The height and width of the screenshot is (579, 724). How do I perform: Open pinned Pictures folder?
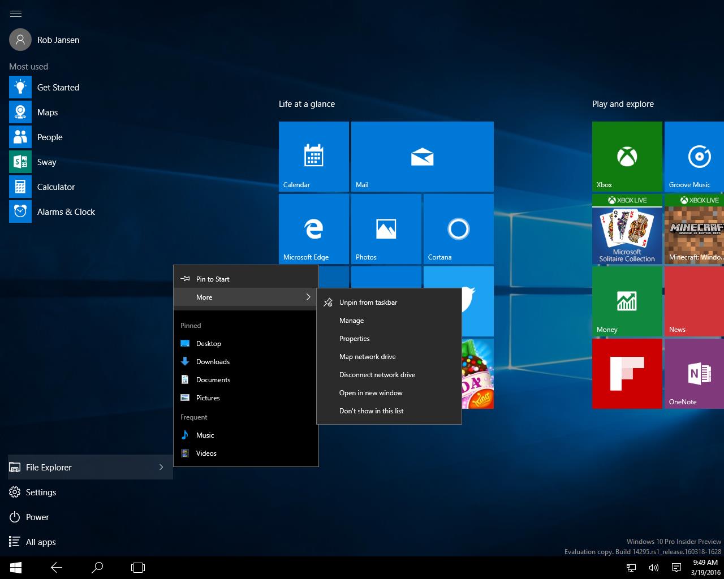coord(246,398)
